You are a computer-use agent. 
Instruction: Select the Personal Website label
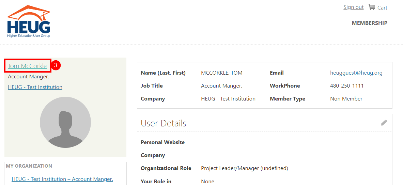163,142
